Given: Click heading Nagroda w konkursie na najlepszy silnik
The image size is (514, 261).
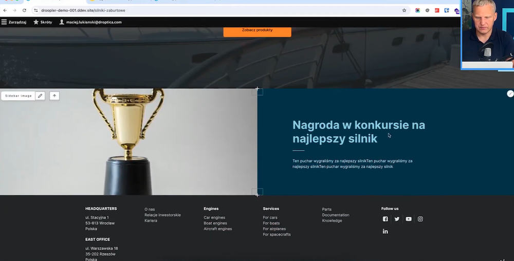Looking at the screenshot, I should 359,132.
